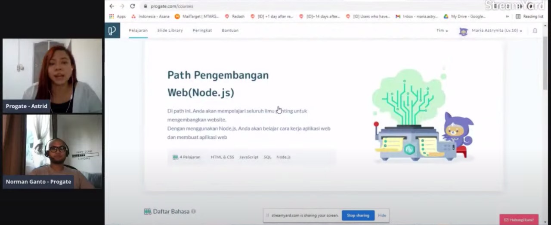Click the info icon beside Daftar Bahasa
551x225 pixels.
click(x=193, y=211)
